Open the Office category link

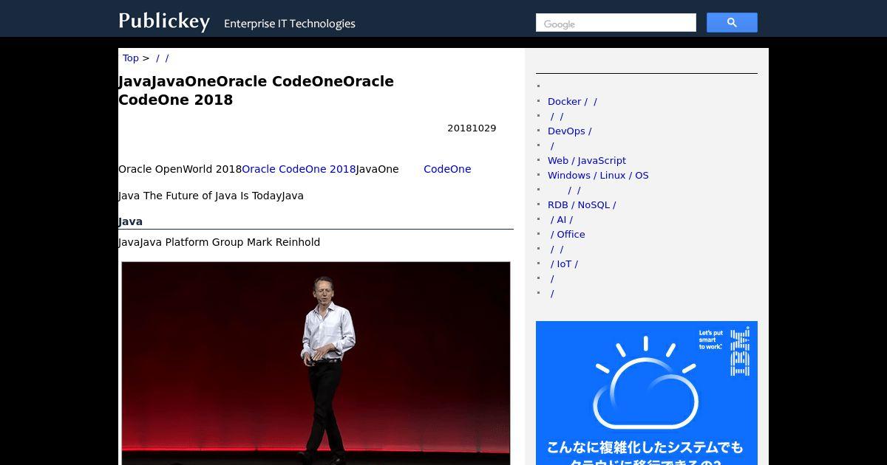pyautogui.click(x=568, y=235)
